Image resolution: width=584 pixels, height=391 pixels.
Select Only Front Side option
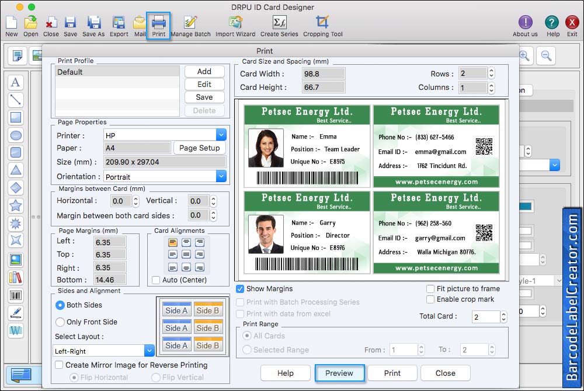click(x=60, y=322)
